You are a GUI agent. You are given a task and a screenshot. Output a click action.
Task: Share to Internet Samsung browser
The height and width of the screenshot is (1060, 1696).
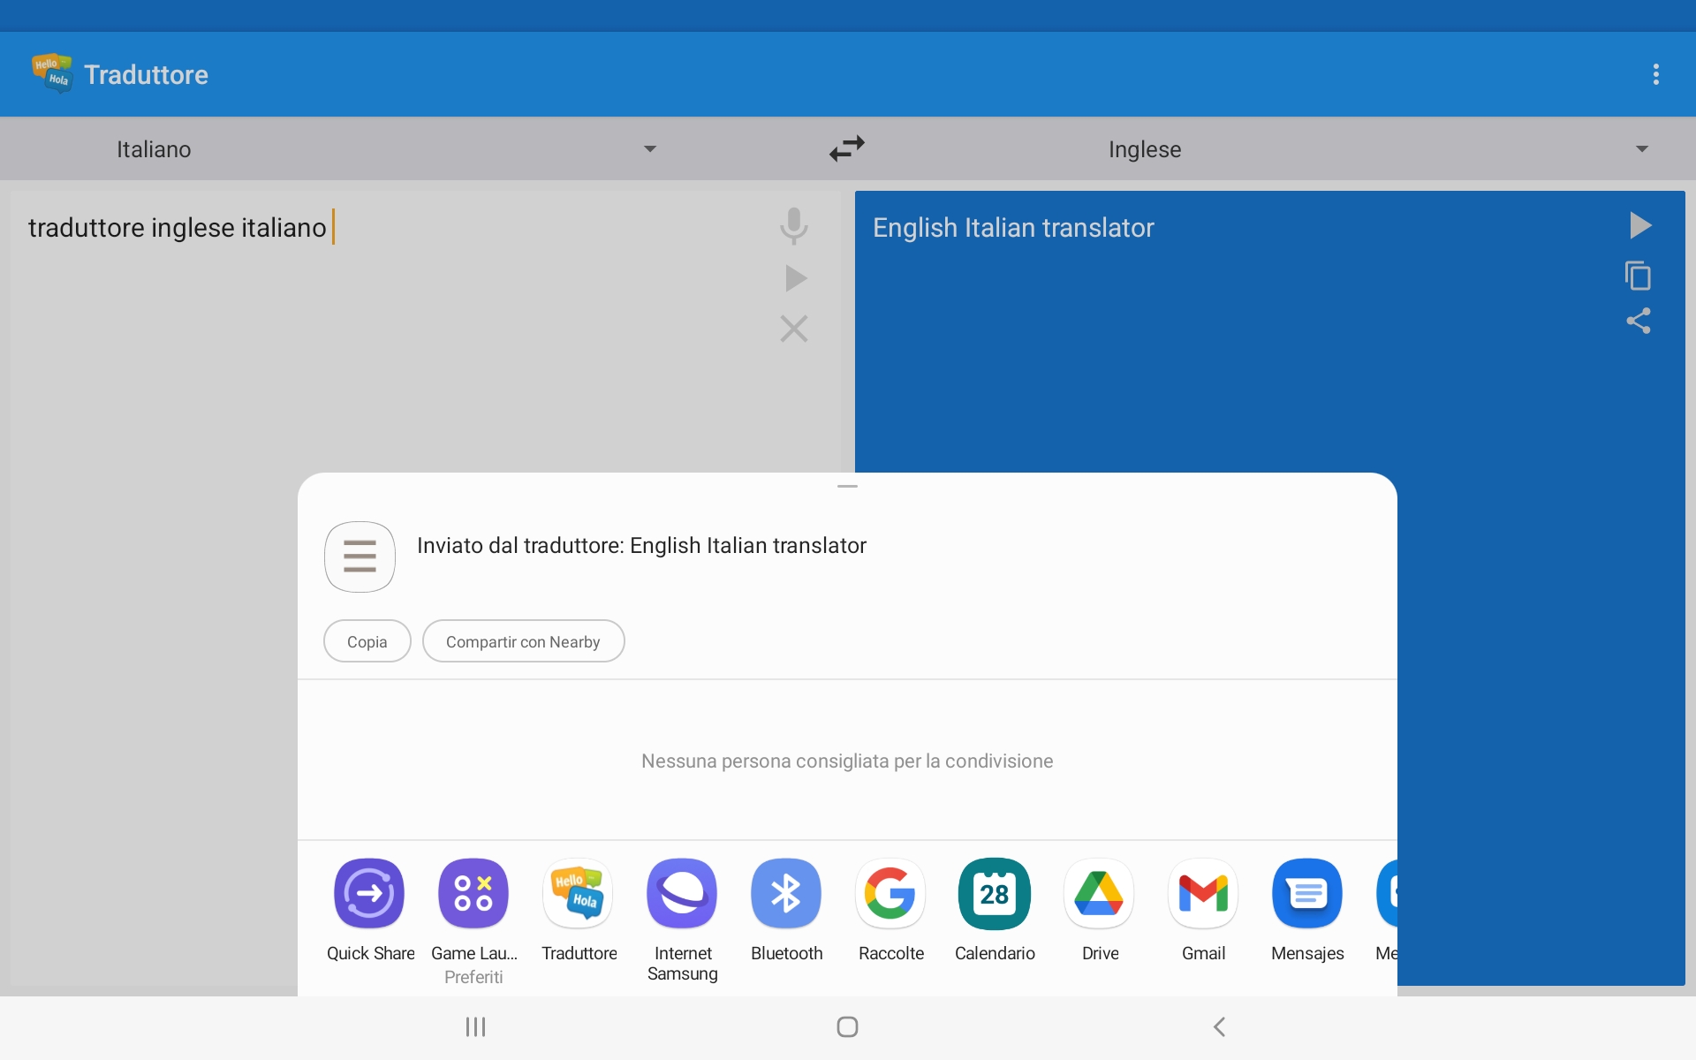click(x=682, y=920)
